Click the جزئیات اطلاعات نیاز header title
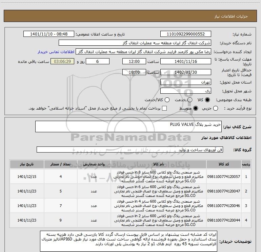Viewport: 261px width, 252px height. tap(231, 16)
